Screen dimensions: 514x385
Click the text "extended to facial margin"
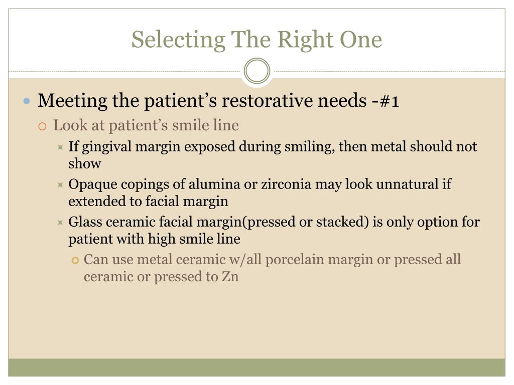pyautogui.click(x=148, y=201)
